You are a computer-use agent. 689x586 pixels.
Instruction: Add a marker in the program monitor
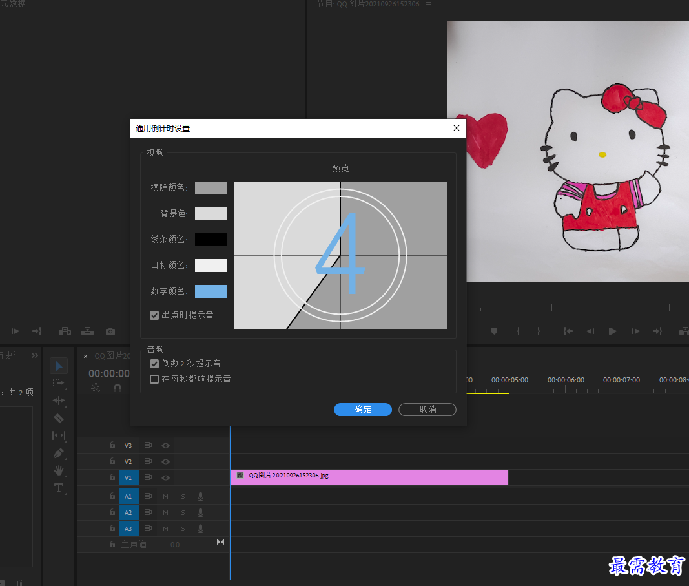(495, 331)
